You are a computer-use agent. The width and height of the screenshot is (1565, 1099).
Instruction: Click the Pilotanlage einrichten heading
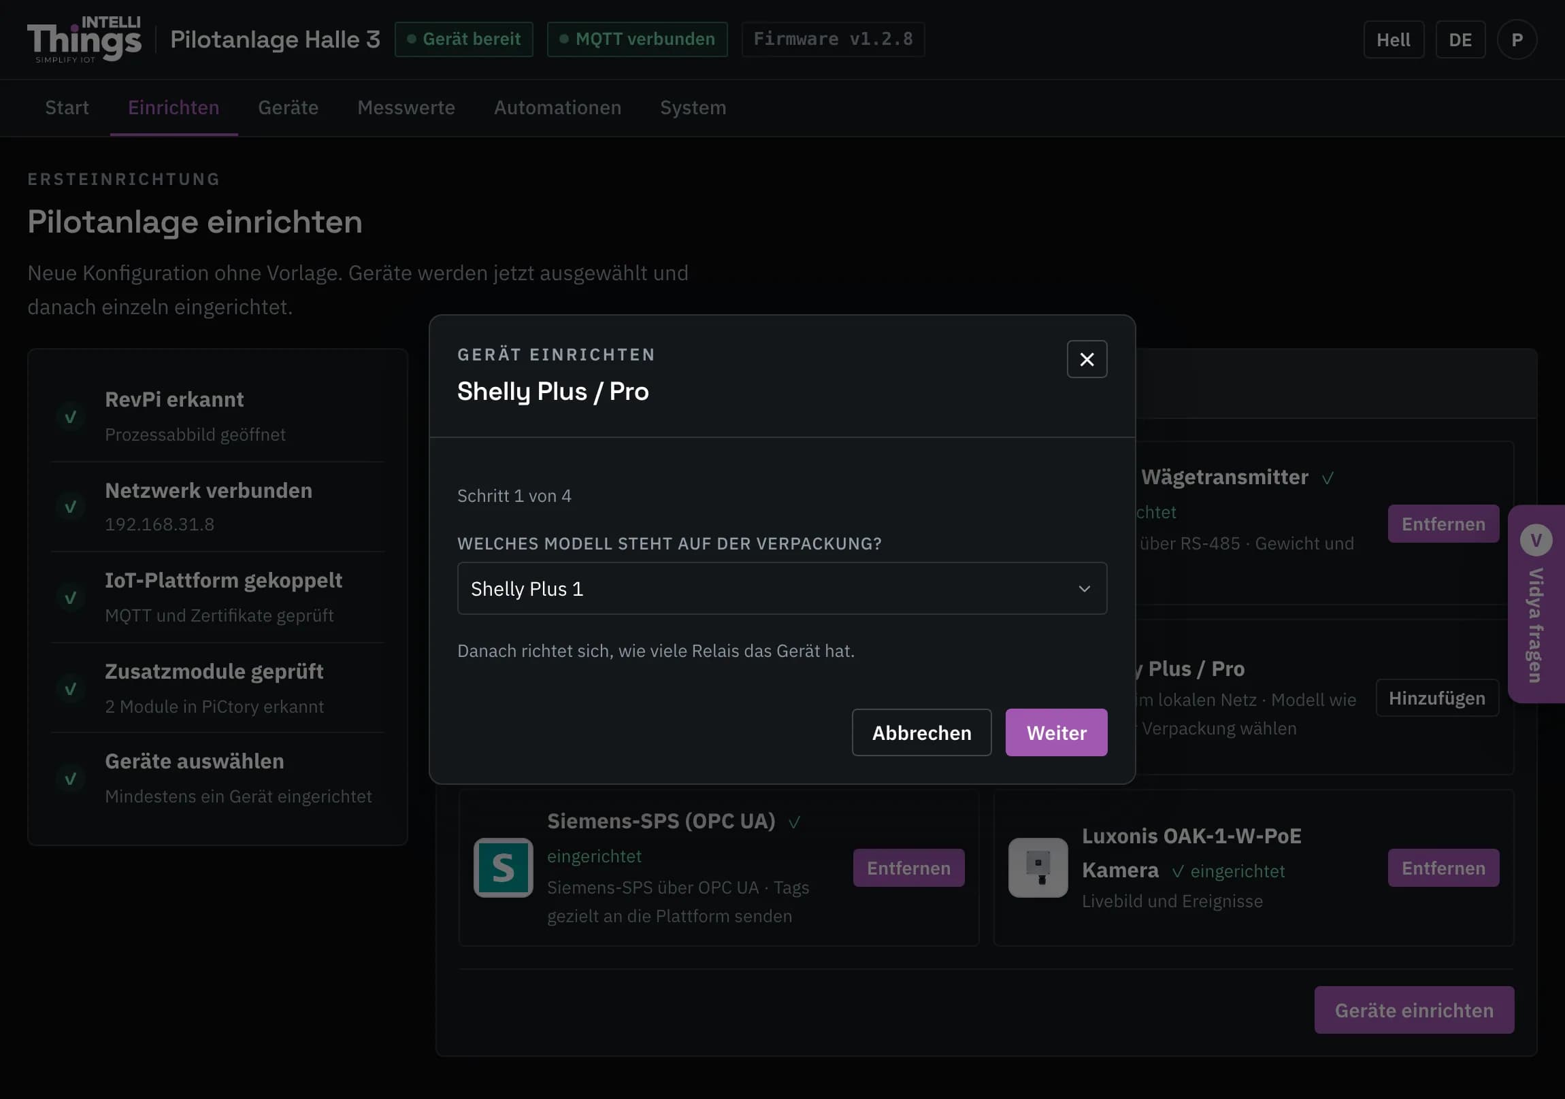click(x=195, y=222)
